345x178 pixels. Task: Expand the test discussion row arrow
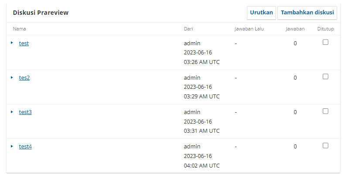[12, 43]
